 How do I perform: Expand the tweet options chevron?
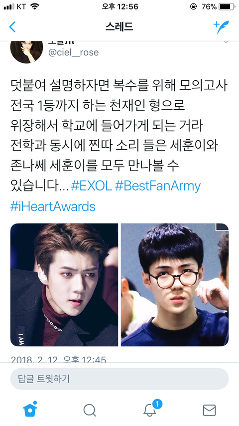[x=226, y=42]
